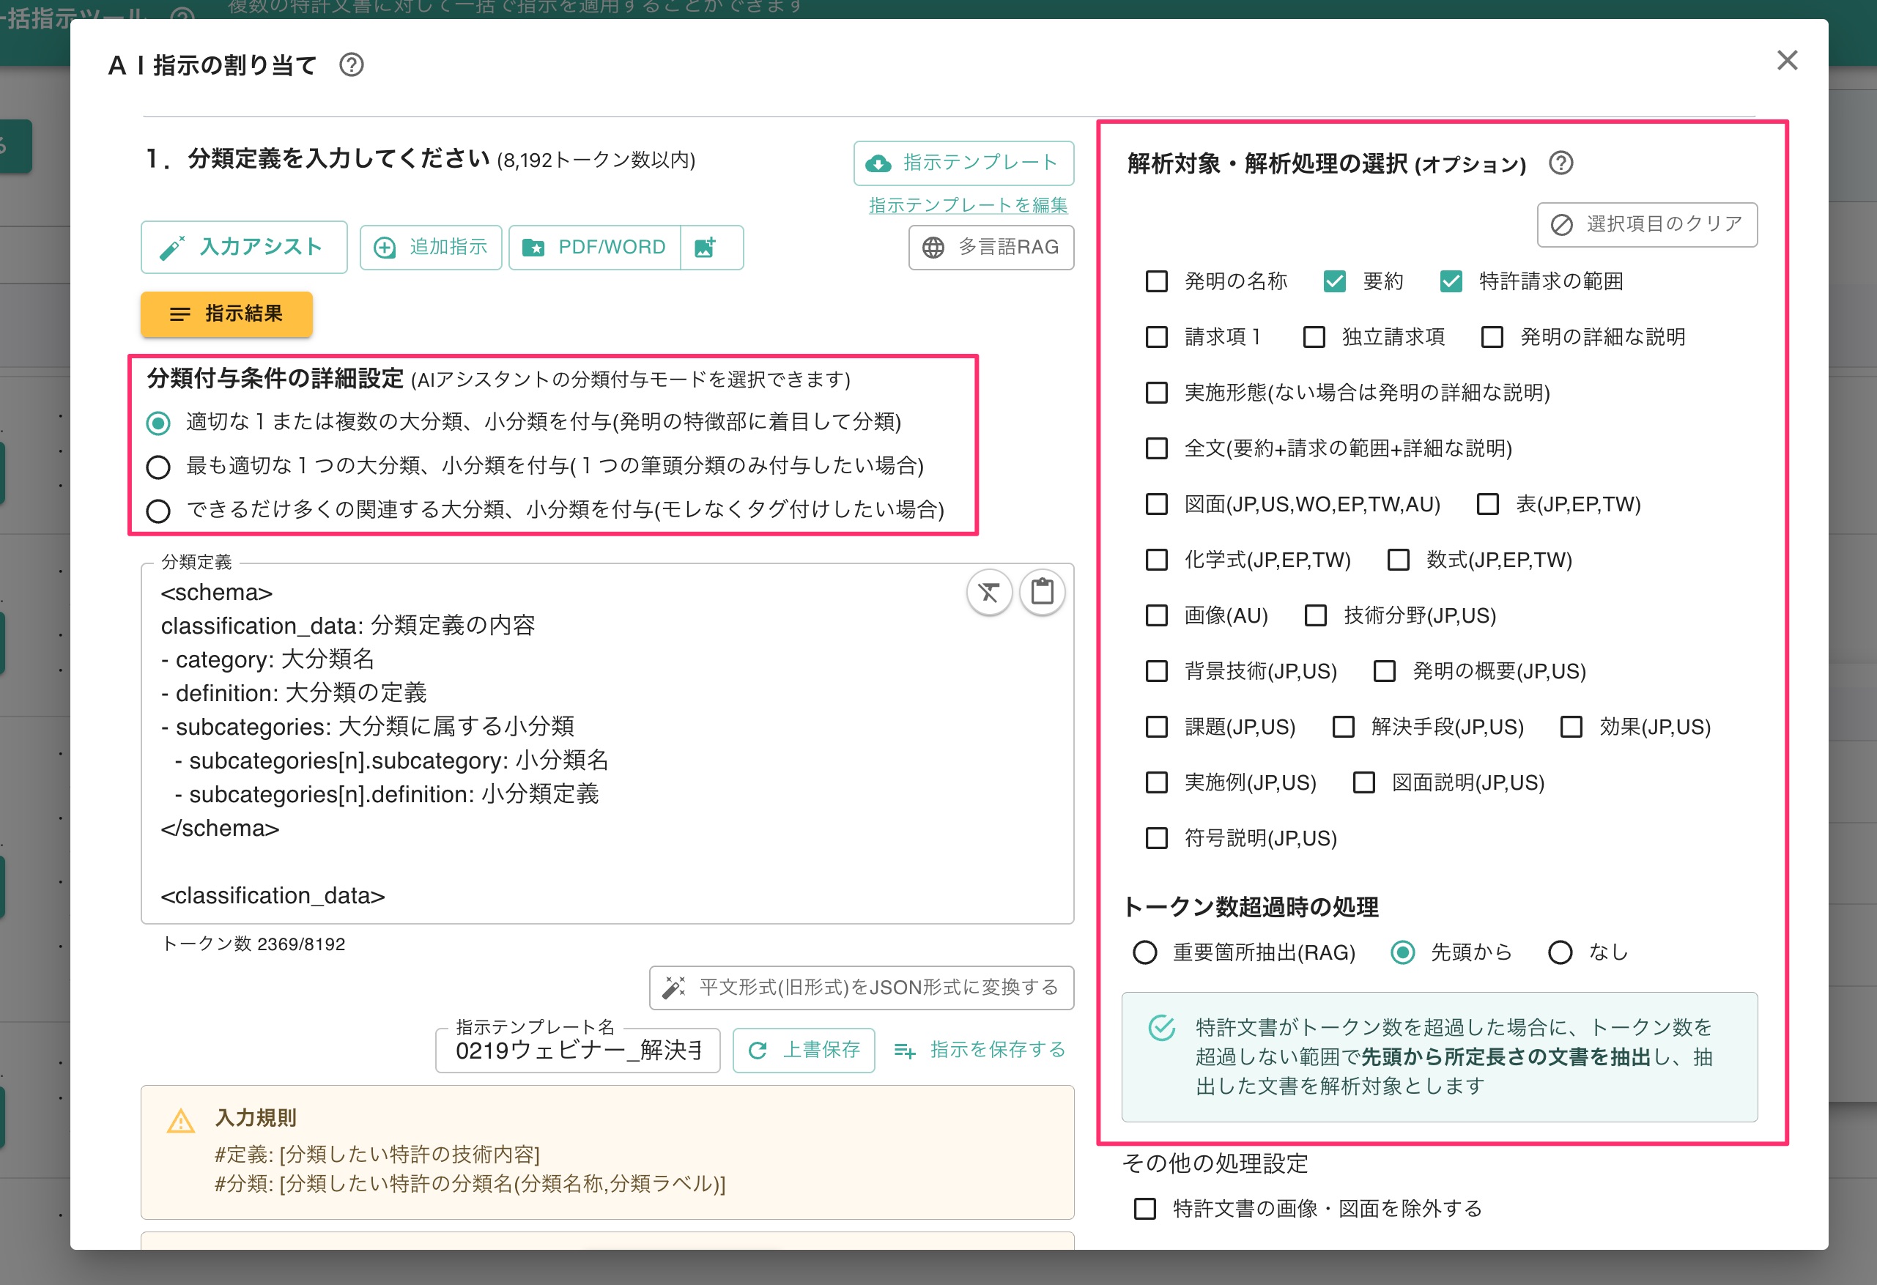Select 適切な1または複数の大分類 radio option

[158, 423]
